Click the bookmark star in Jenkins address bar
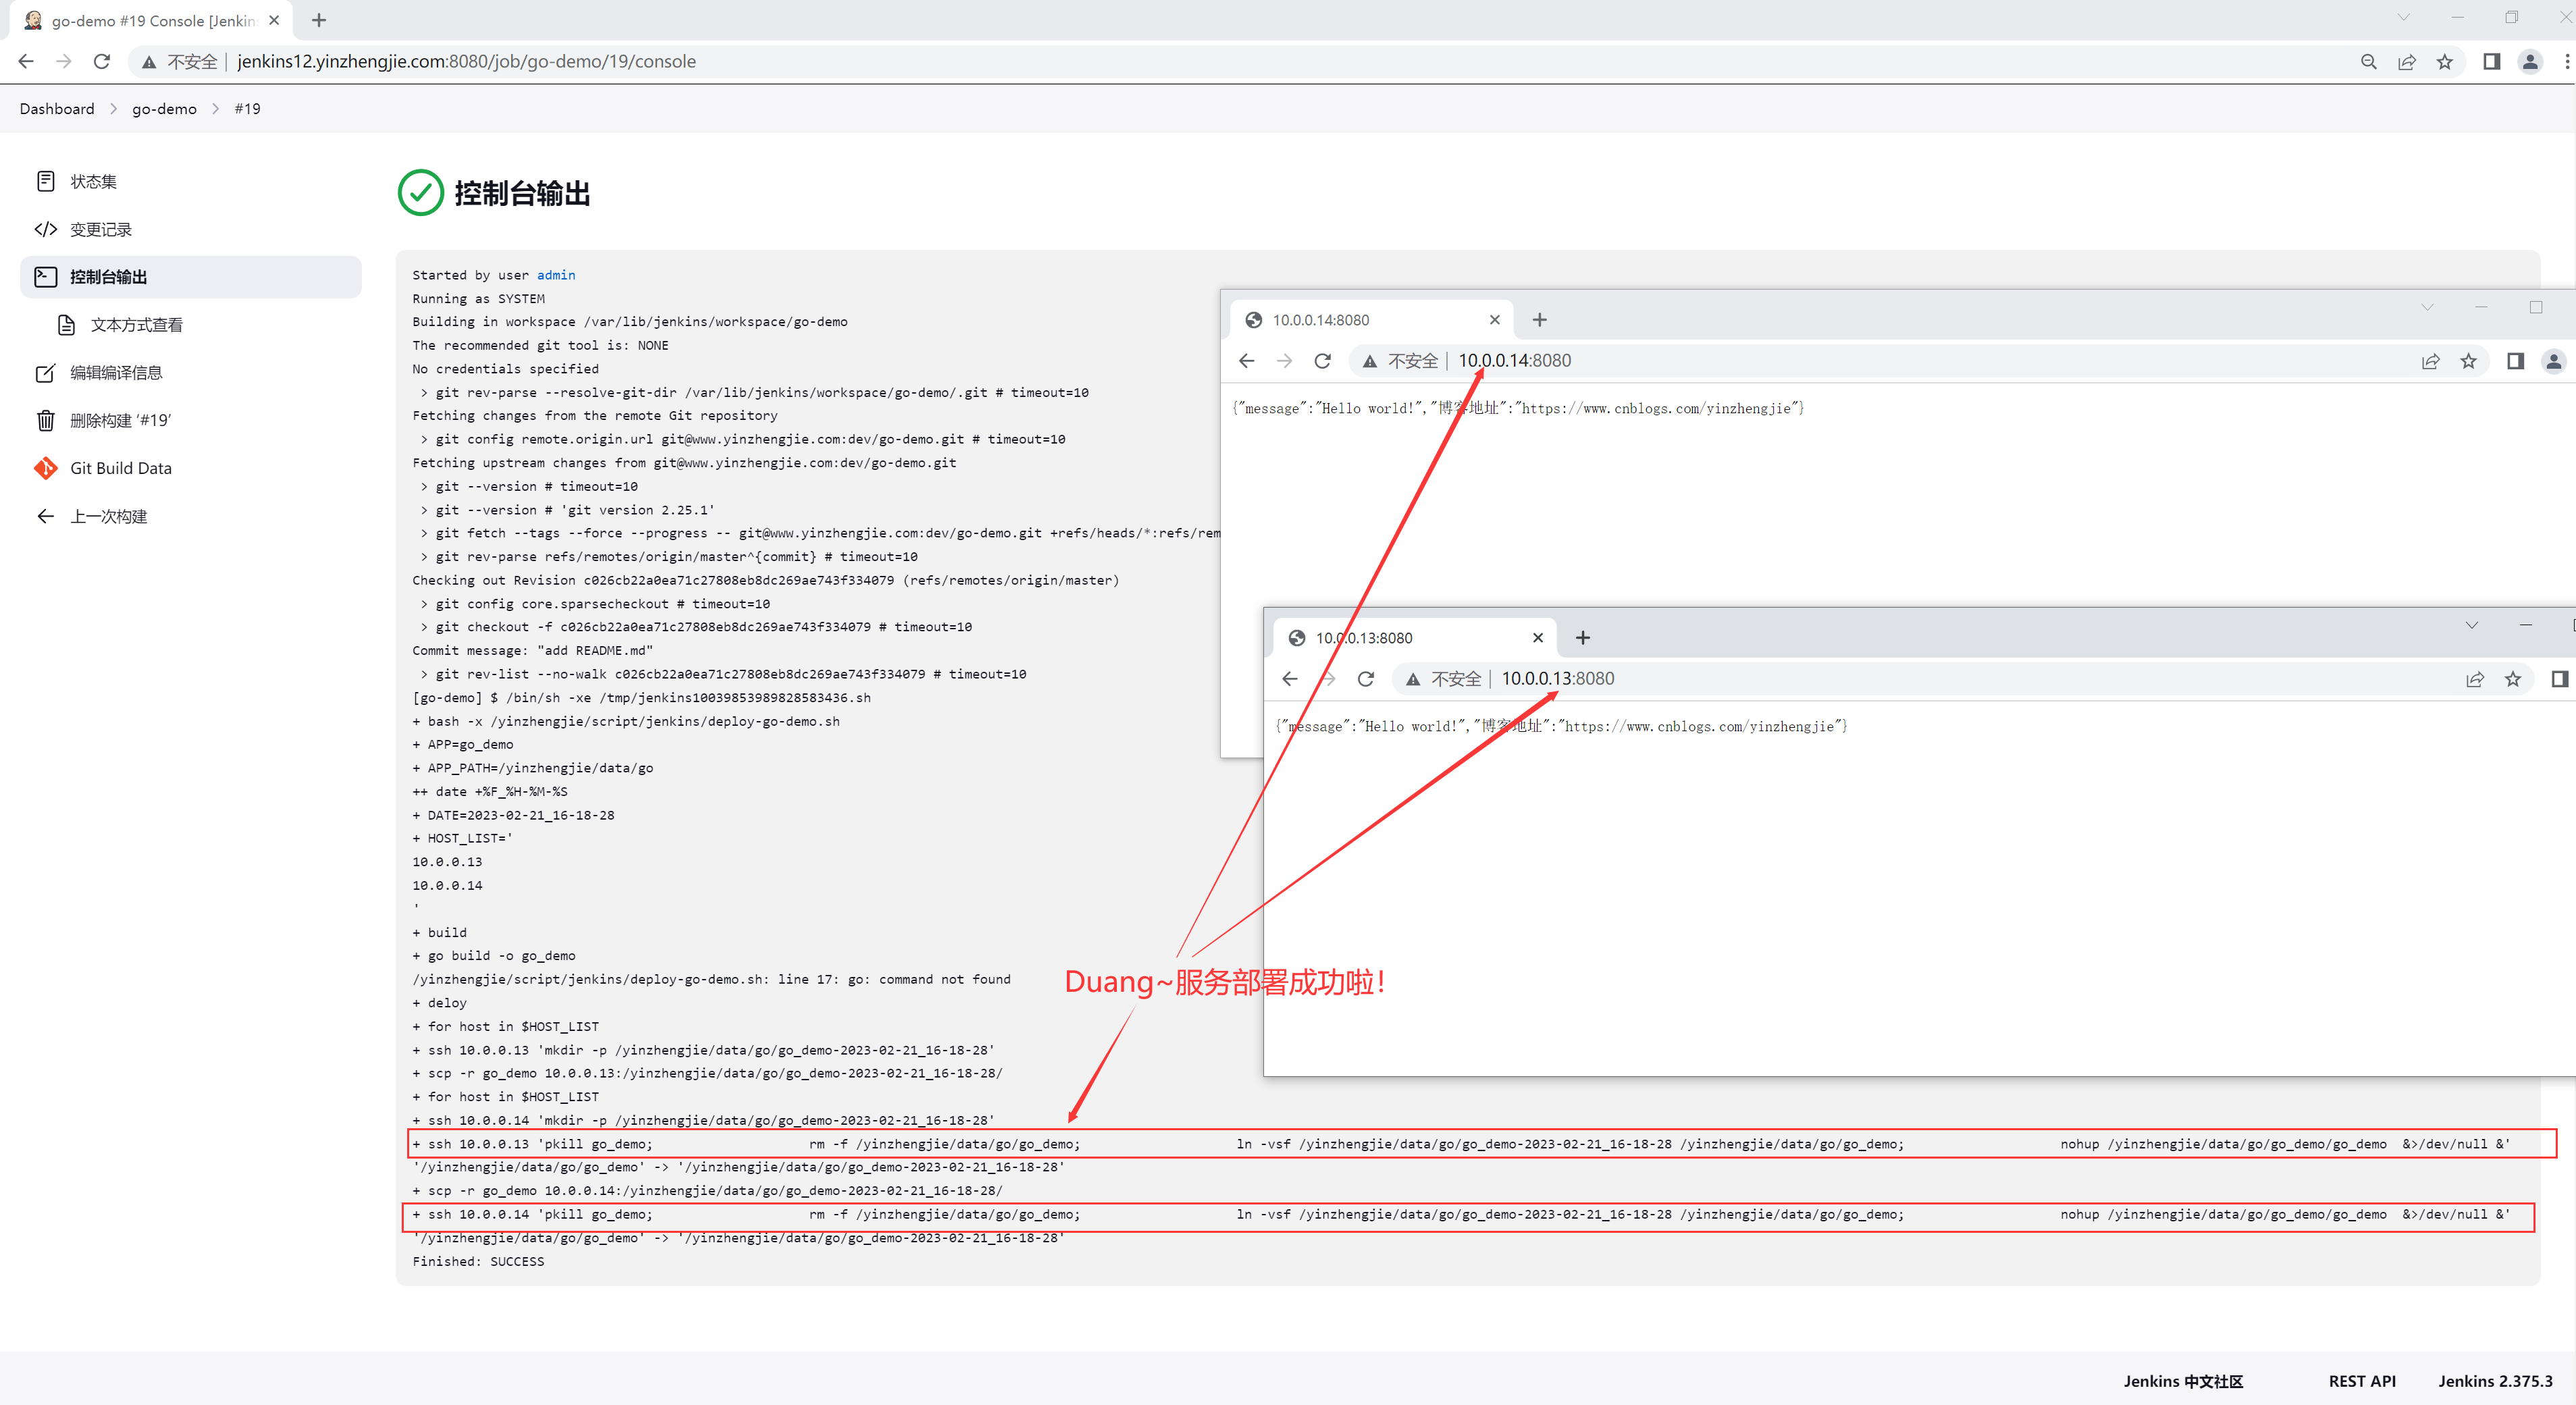This screenshot has width=2576, height=1405. click(2444, 61)
